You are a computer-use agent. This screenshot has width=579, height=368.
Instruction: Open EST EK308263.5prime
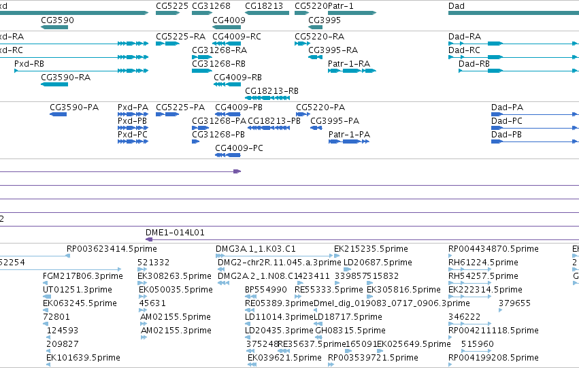tap(142, 283)
